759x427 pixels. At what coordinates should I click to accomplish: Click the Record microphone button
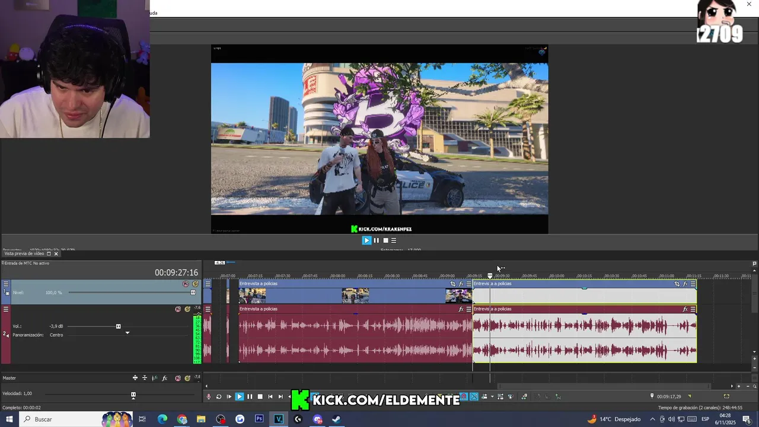208,397
